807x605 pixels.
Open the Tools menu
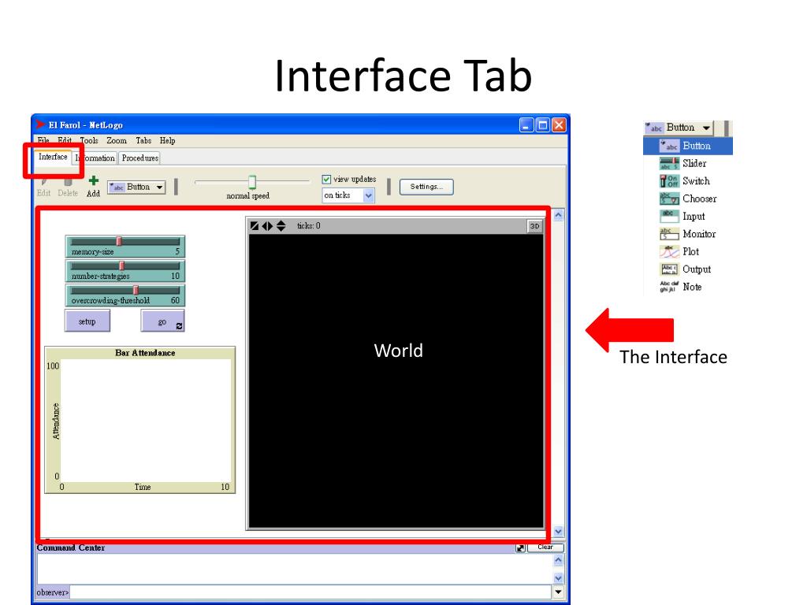(x=89, y=140)
